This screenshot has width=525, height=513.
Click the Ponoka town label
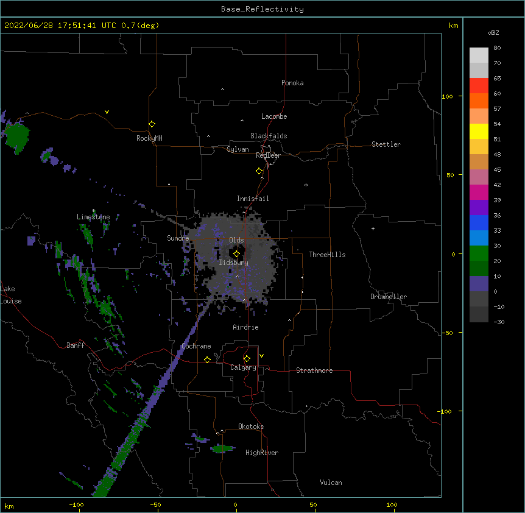(292, 83)
